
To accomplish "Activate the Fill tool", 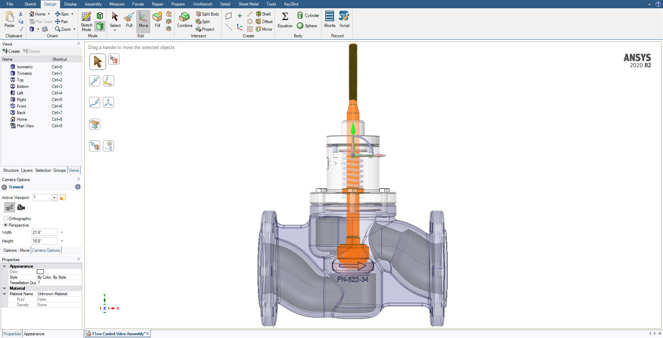I will [157, 20].
